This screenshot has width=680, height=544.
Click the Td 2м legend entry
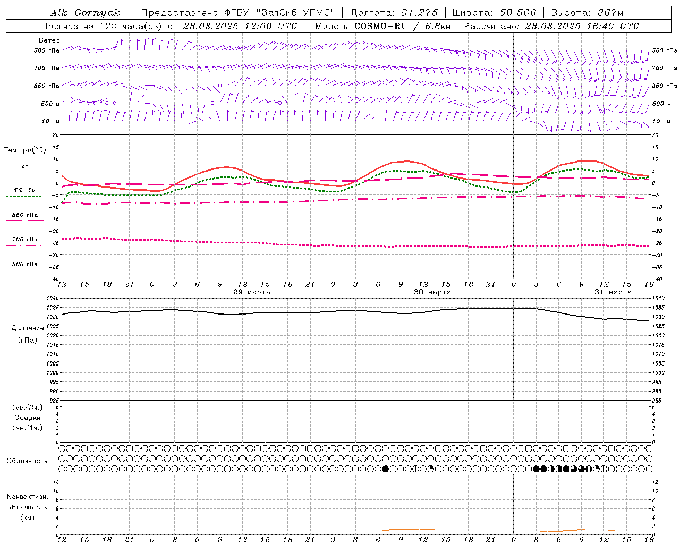click(24, 190)
